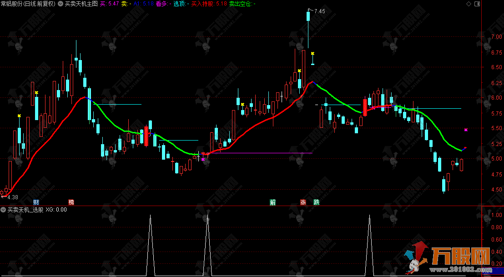The width and height of the screenshot is (504, 277).
Task: Click the magenta X marker near 5.00 level
Action: tap(203, 159)
